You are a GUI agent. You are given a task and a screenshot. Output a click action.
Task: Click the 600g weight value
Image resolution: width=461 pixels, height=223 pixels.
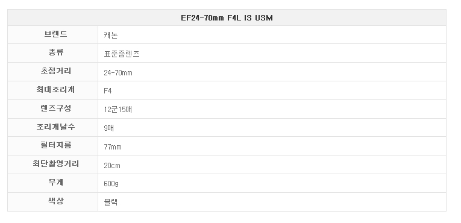pos(111,184)
